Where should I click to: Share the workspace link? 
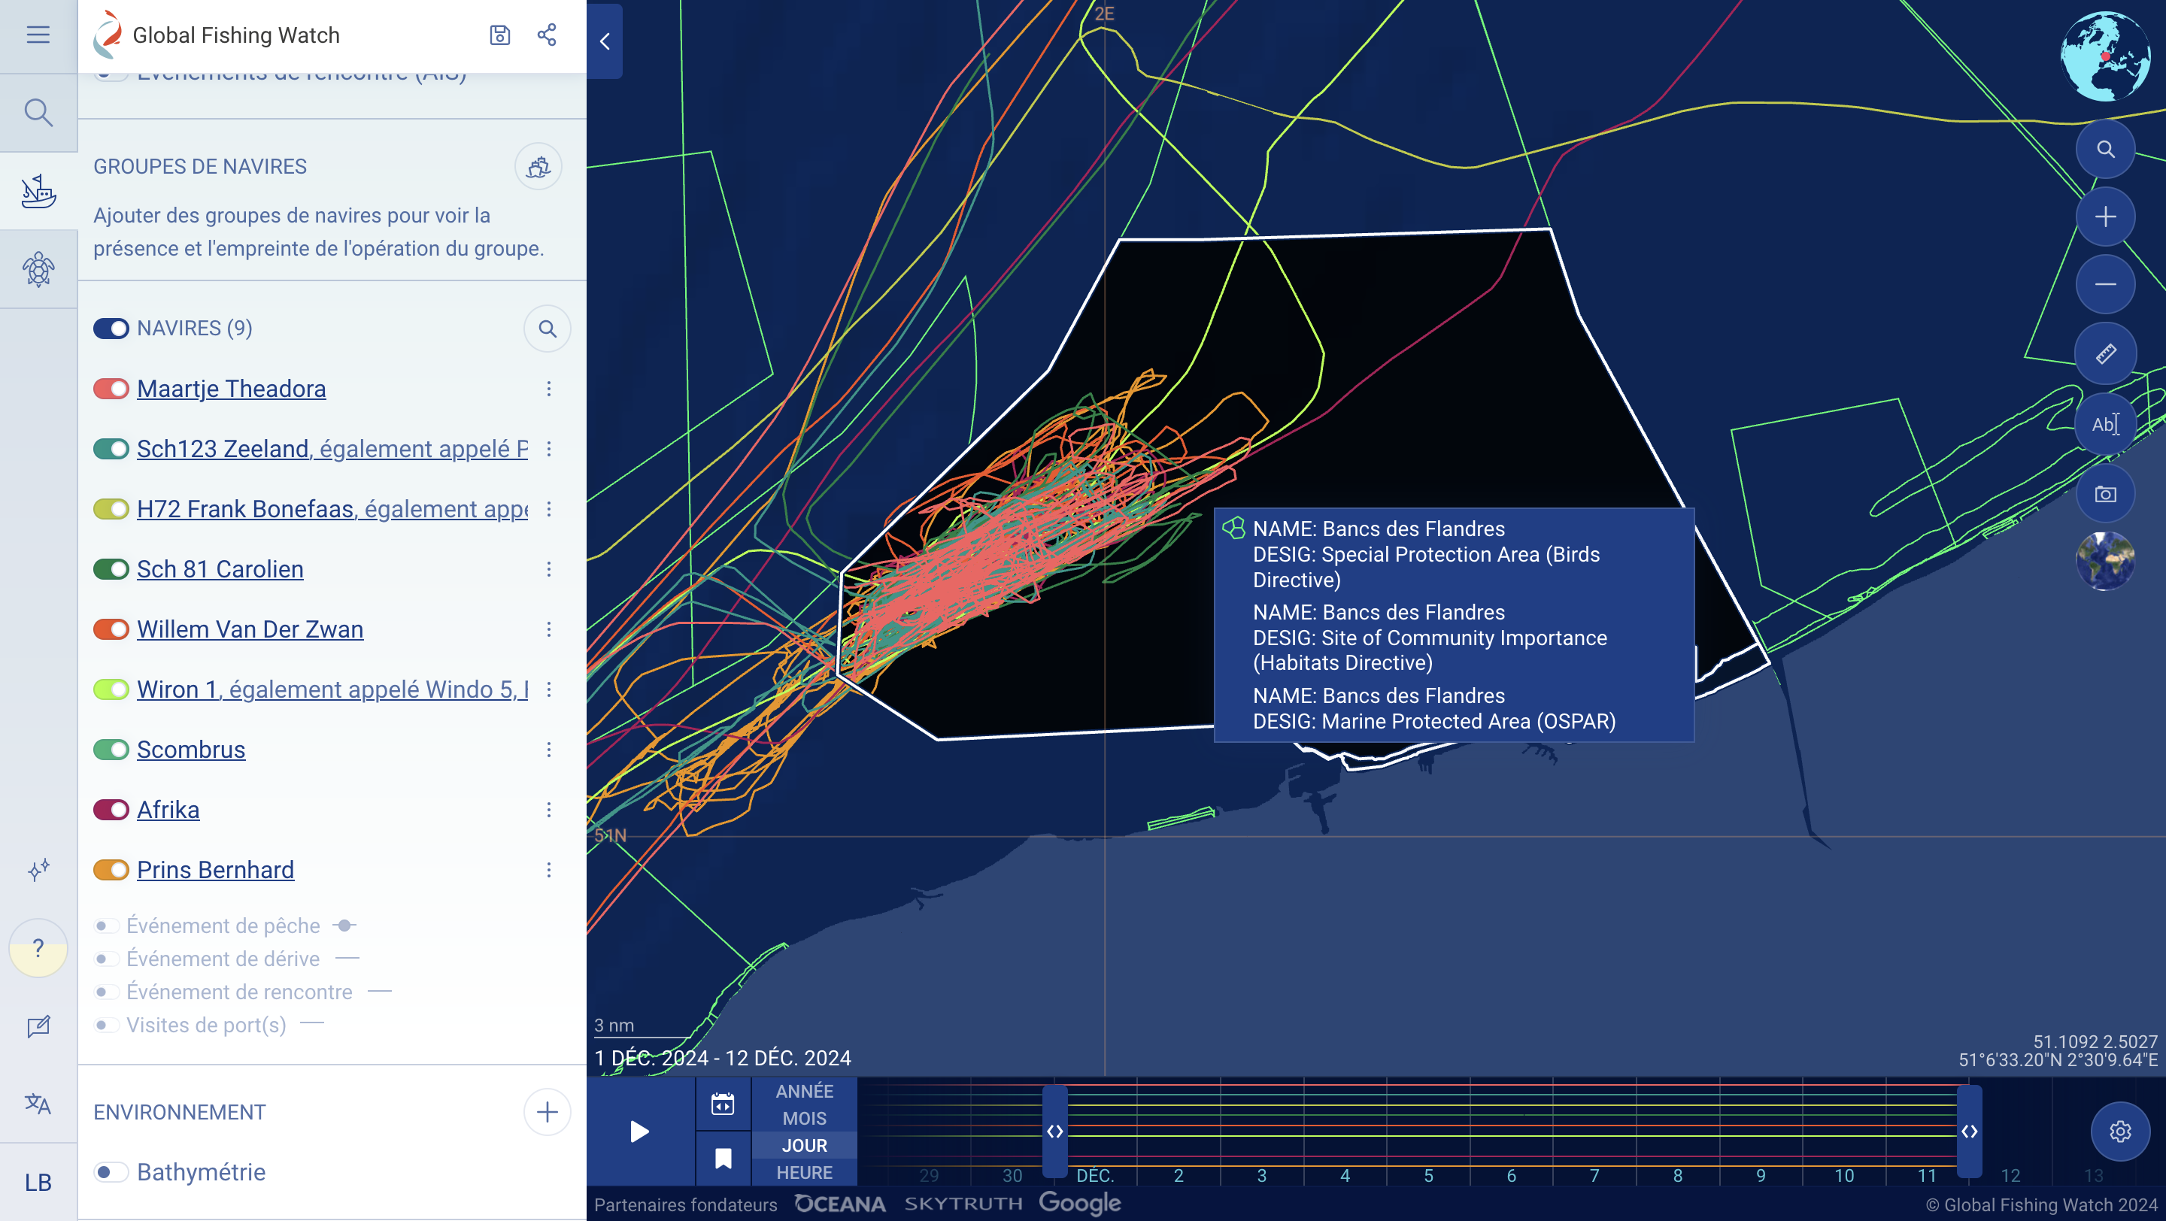point(547,35)
